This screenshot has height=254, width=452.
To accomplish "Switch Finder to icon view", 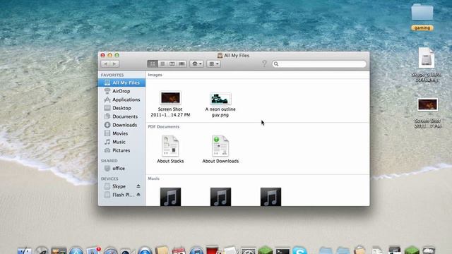I will [x=153, y=64].
